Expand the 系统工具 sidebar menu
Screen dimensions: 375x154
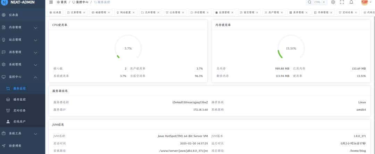(23, 134)
